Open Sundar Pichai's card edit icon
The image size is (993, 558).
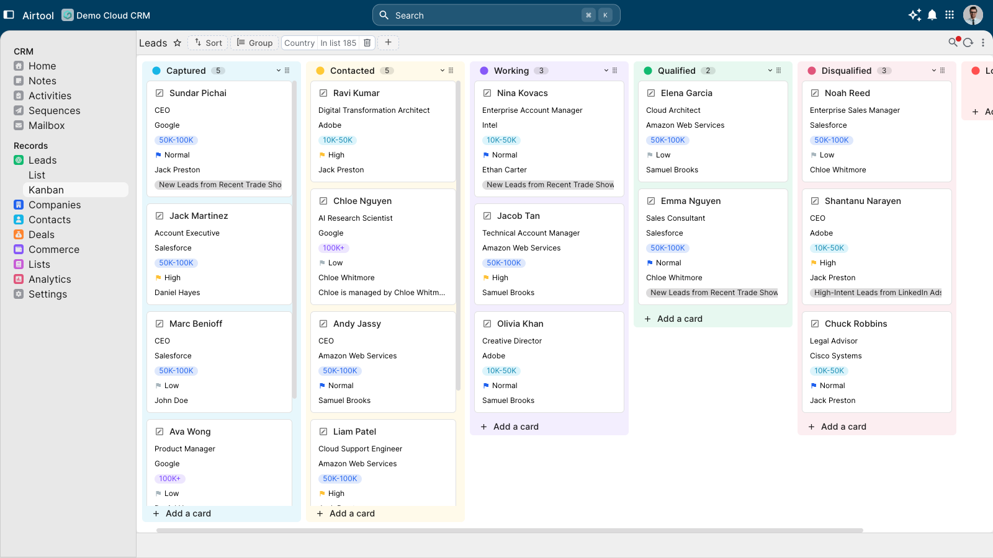click(x=160, y=93)
